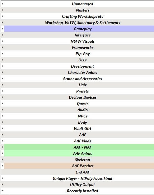
Task: Collapse the Recently Installed separator arrow
Action: [2, 191]
